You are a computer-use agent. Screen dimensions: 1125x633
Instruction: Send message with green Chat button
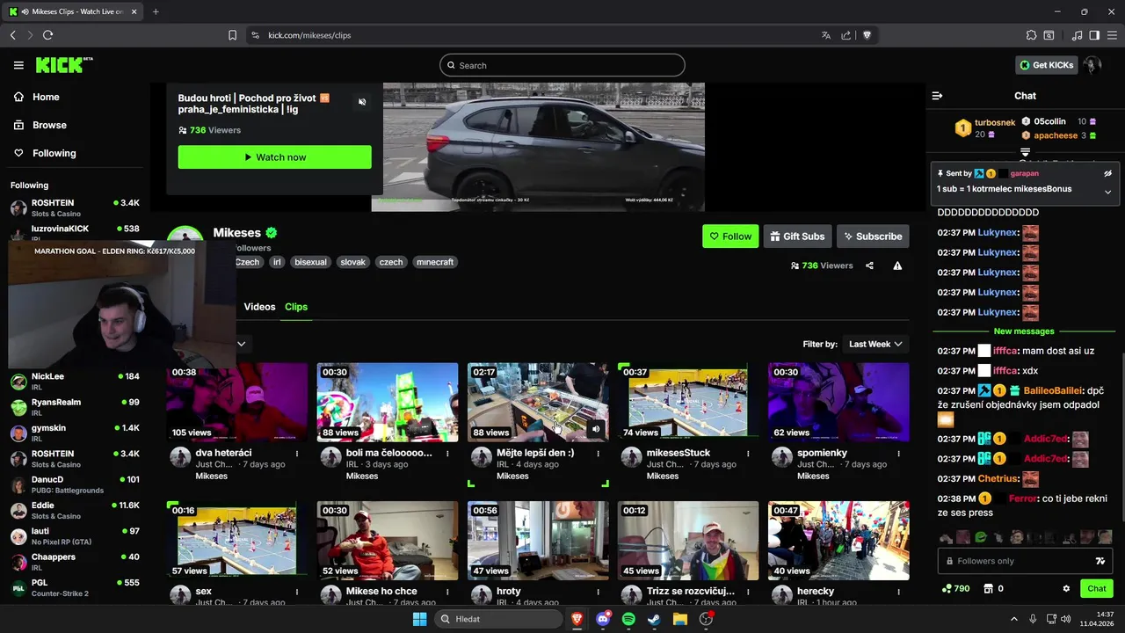click(1097, 589)
